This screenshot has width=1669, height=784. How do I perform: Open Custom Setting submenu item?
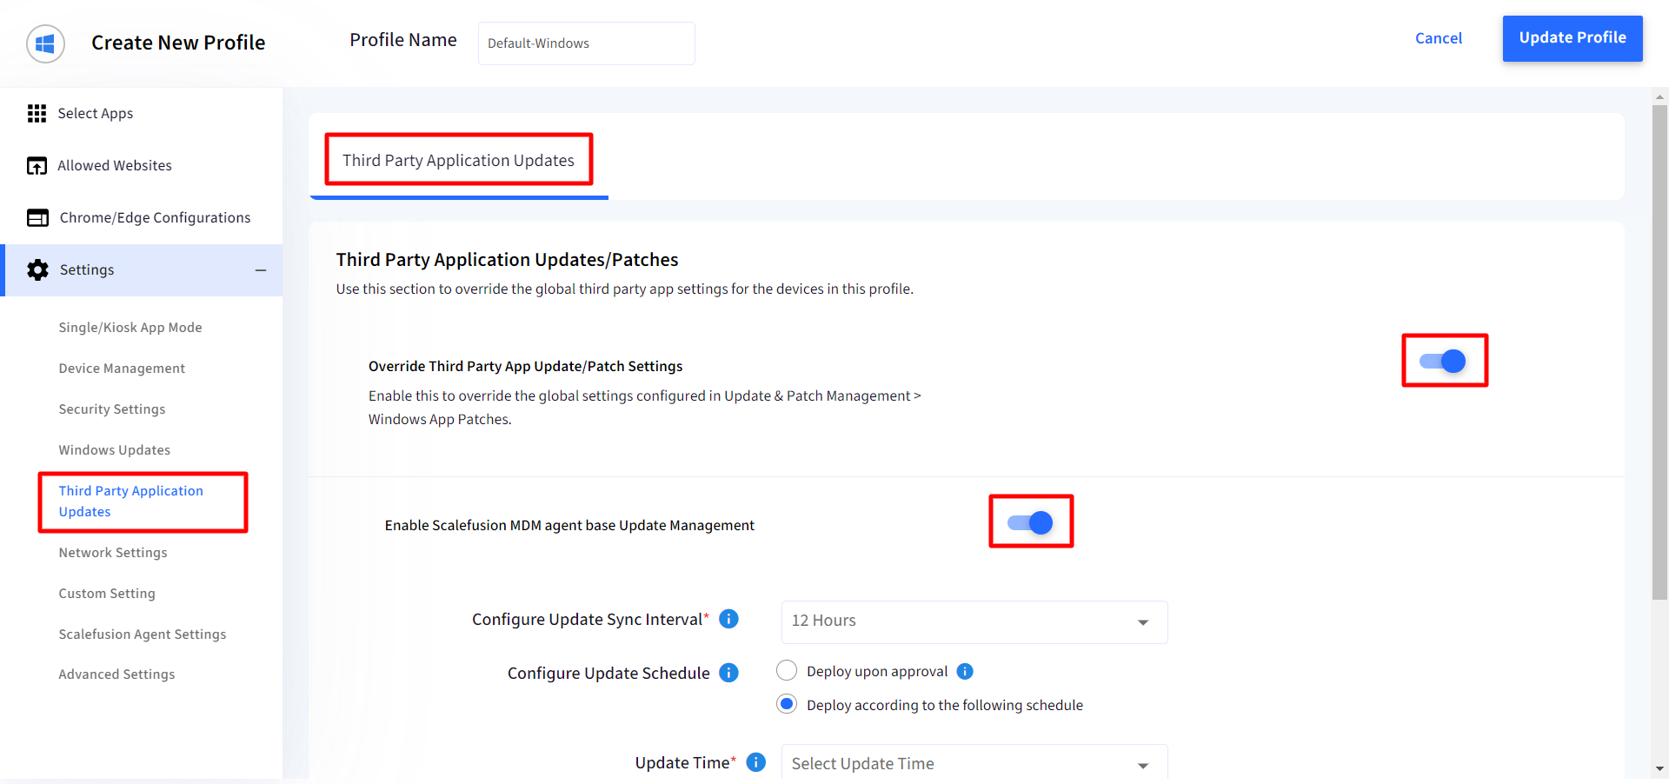(x=107, y=594)
